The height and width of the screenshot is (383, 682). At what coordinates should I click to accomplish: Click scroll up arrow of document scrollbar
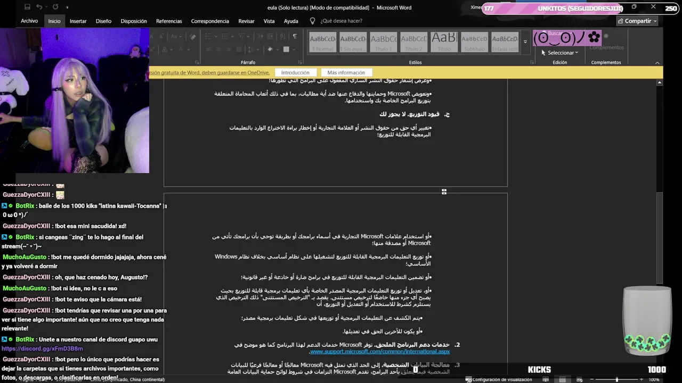click(x=660, y=82)
